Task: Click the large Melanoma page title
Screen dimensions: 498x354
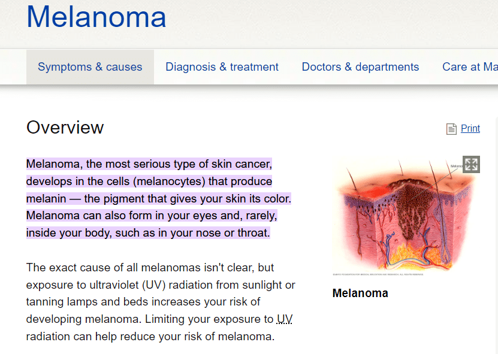Action: [96, 17]
